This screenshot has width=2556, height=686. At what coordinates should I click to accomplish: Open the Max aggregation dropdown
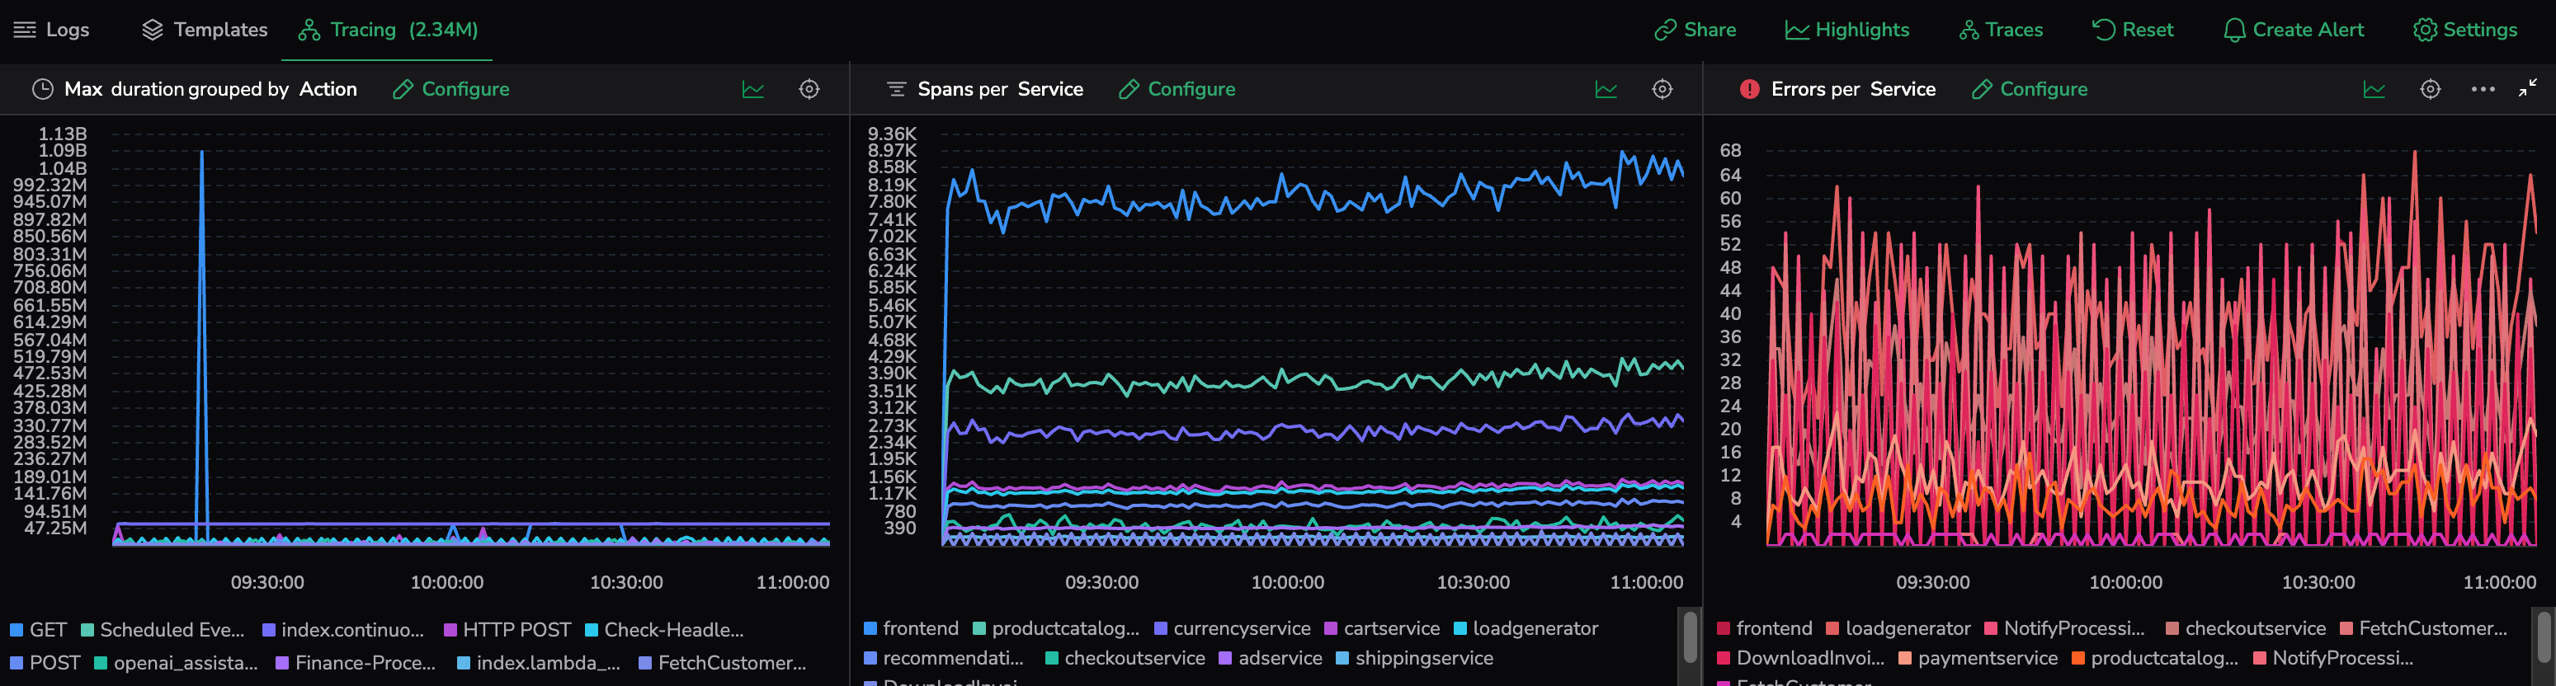[x=83, y=89]
